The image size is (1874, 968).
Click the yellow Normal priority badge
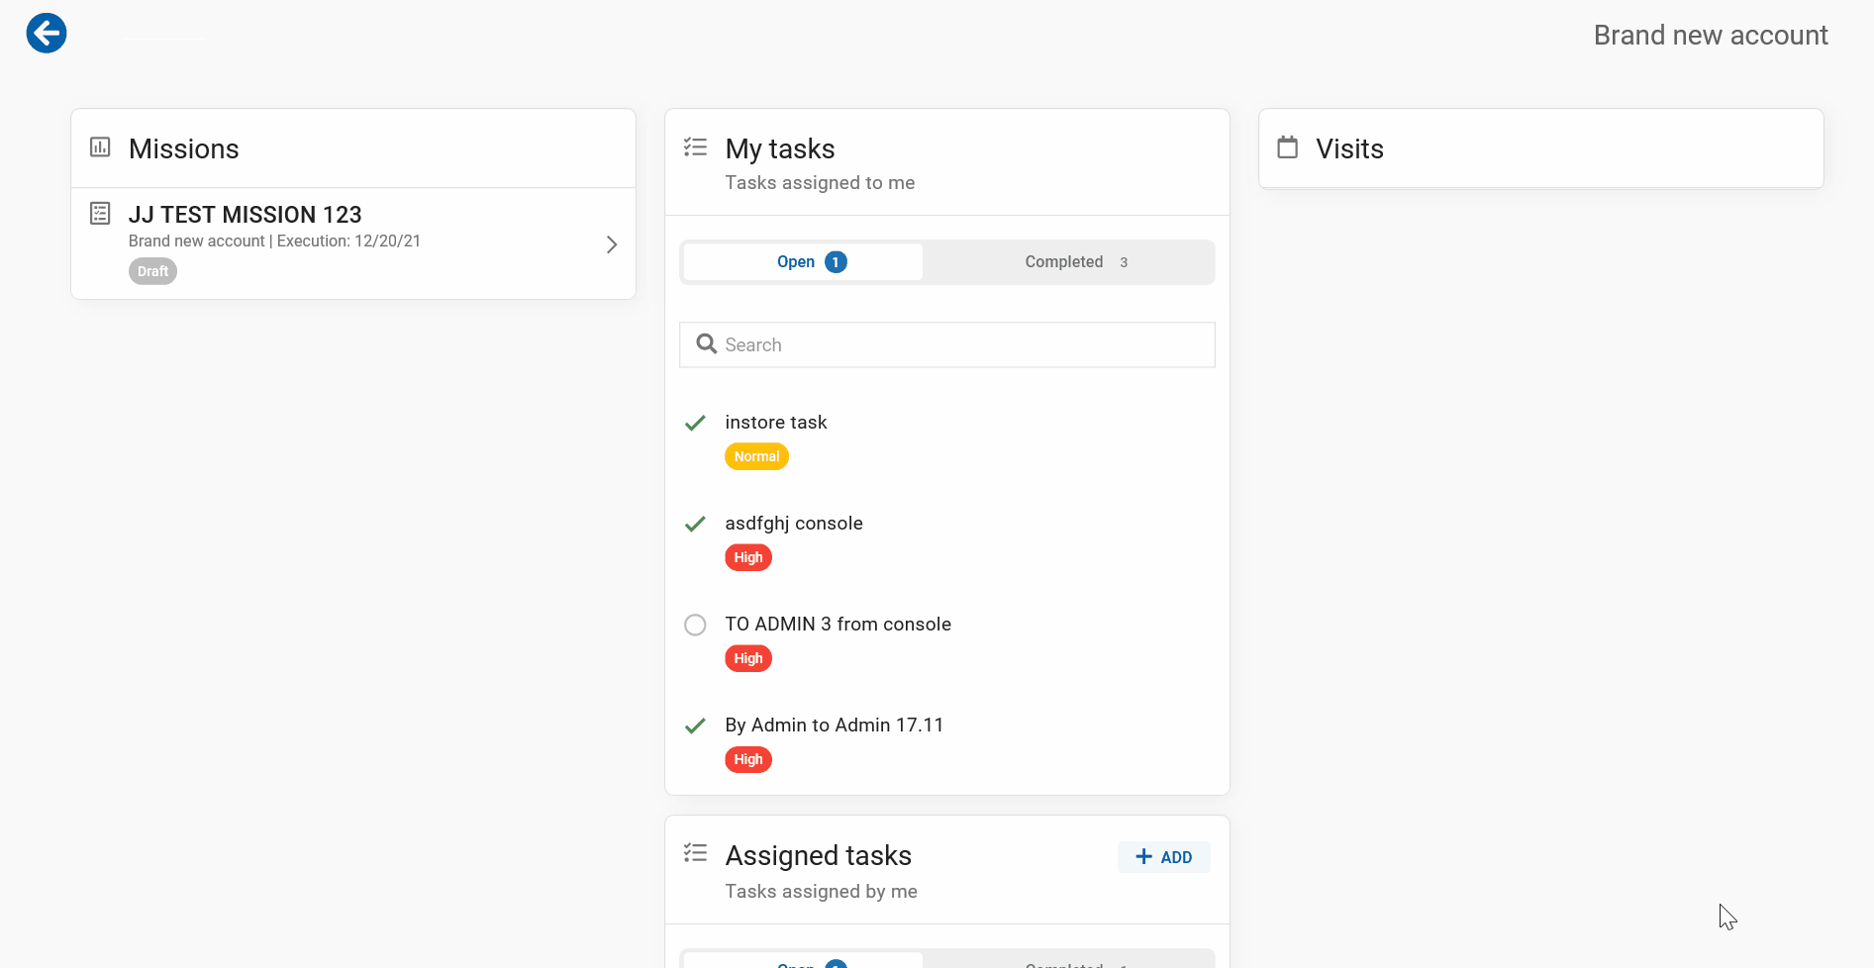[x=756, y=456]
